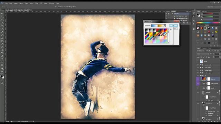Image resolution: width=221 pixels, height=124 pixels.
Task: Click the color spectrum ramp in Color panel
Action: click(208, 22)
